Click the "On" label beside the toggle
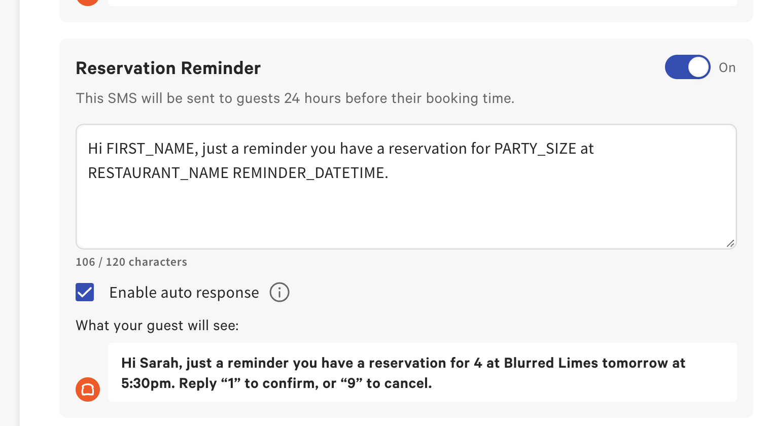The height and width of the screenshot is (426, 771). click(x=727, y=67)
